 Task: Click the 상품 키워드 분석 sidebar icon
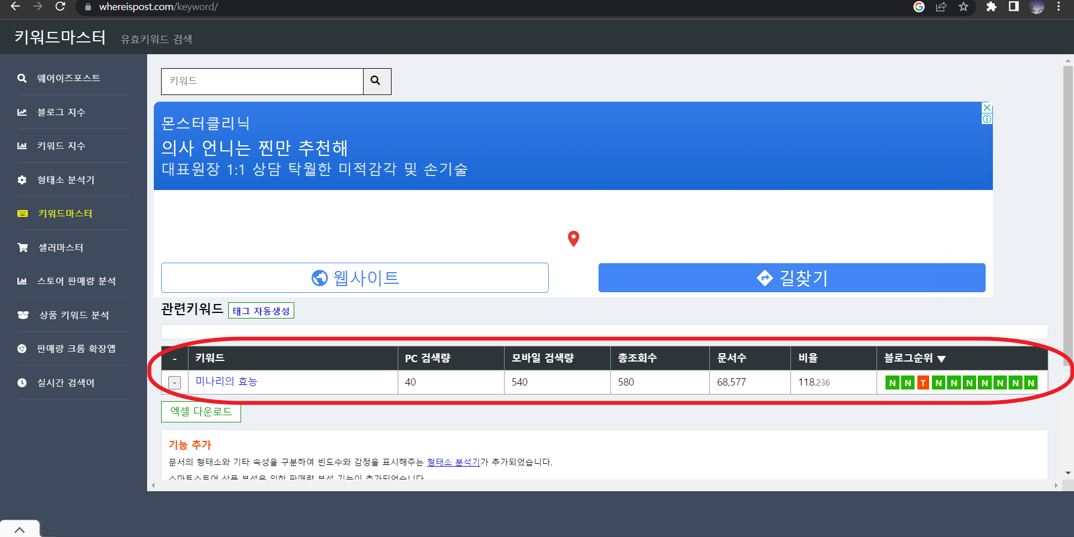click(22, 315)
